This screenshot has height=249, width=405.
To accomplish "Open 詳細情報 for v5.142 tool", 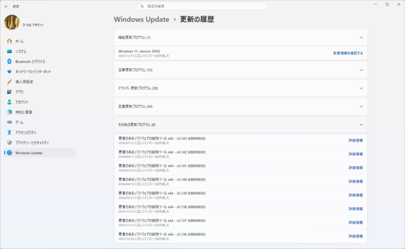I will [x=356, y=154].
